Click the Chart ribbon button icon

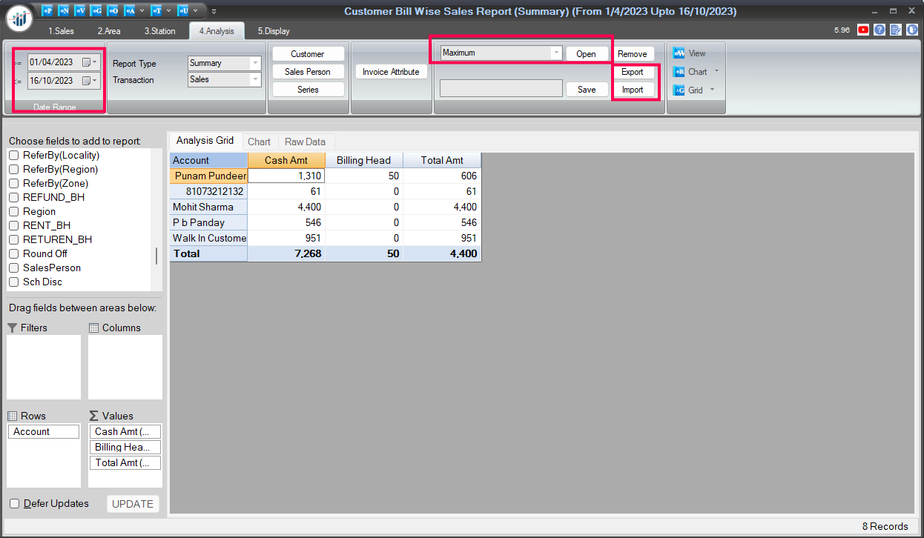679,72
